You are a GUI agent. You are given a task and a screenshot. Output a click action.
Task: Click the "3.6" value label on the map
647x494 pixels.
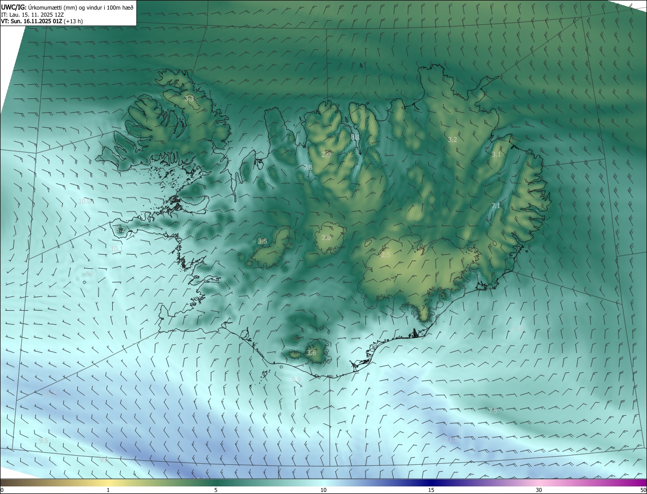point(311,353)
